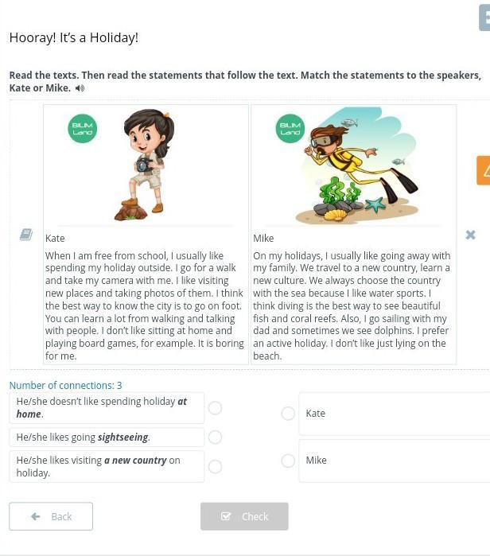
Task: Close the text panel with the X icon
Action: 470,235
